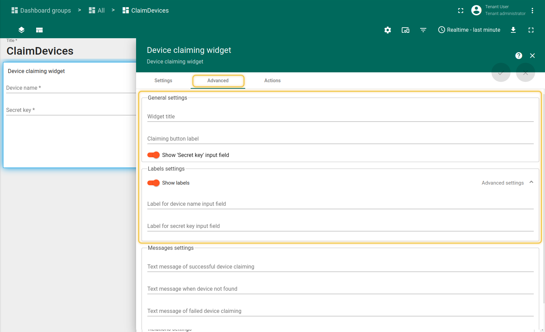Screen dimensions: 545x332
Task: Click the All breadcrumb link
Action: [97, 11]
